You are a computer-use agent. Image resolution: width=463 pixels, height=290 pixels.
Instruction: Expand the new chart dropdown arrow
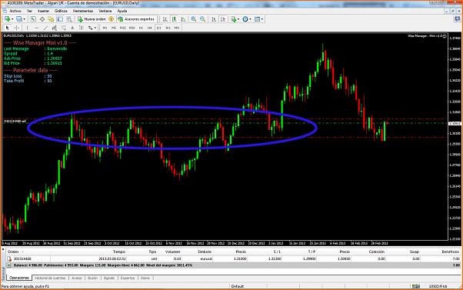pos(12,19)
